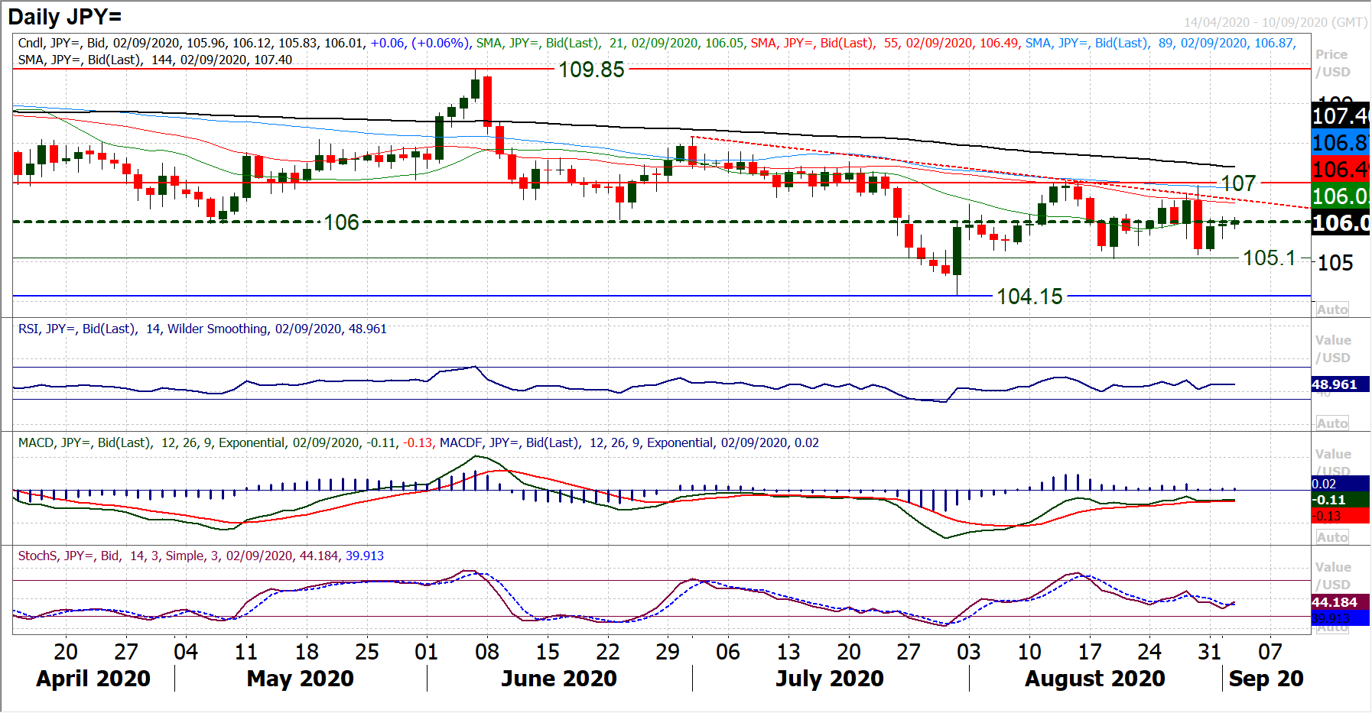Click the April 2020 month label
This screenshot has width=1372, height=713.
coord(93,679)
